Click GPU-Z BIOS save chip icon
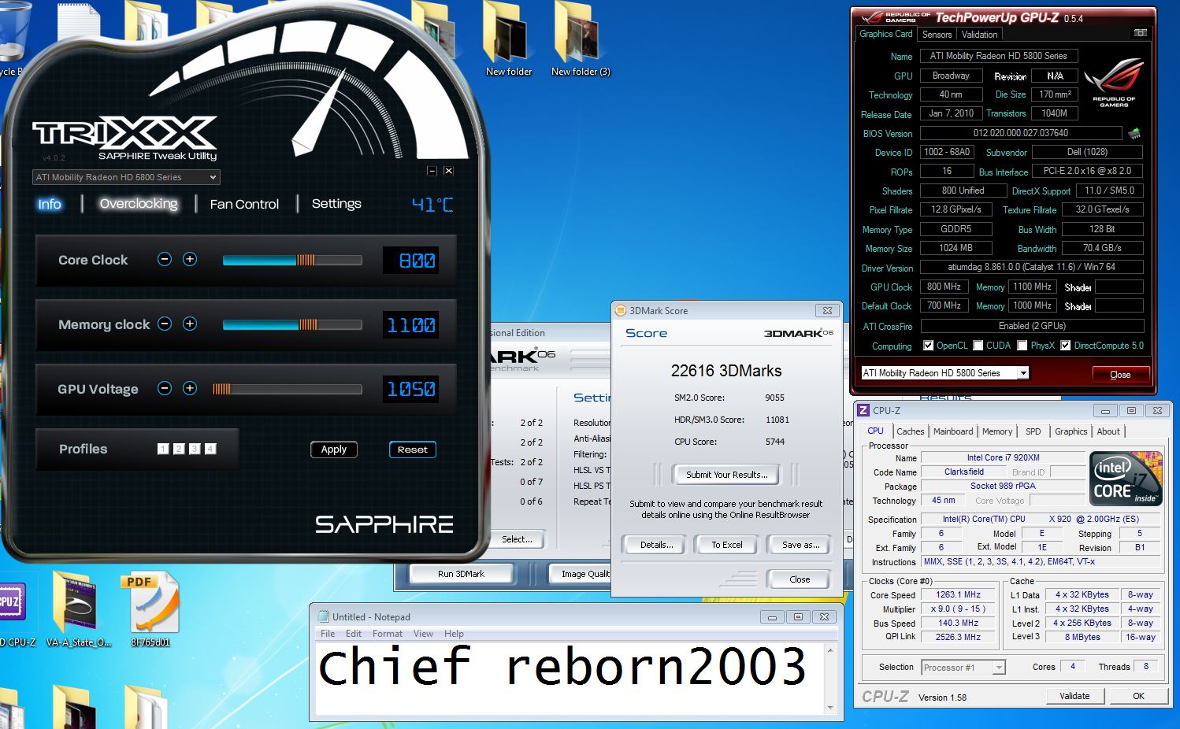The image size is (1180, 729). (1134, 133)
